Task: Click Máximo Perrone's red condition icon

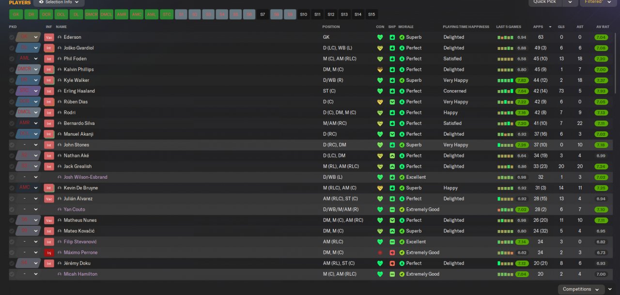Action: coord(380,253)
